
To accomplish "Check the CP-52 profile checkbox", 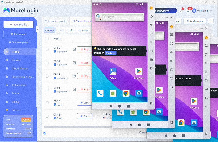I will pyautogui.click(x=47, y=76).
